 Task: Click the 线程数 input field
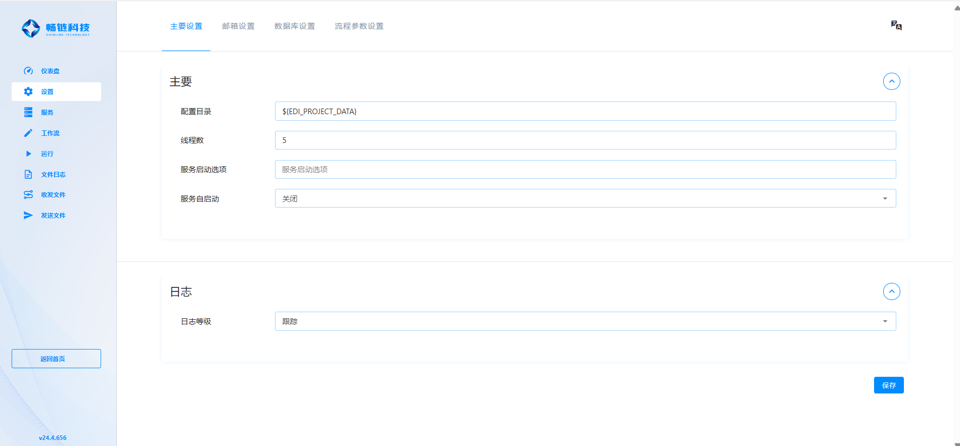[x=585, y=140]
